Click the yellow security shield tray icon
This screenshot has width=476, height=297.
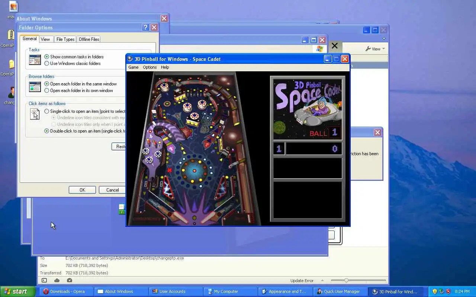click(x=435, y=291)
